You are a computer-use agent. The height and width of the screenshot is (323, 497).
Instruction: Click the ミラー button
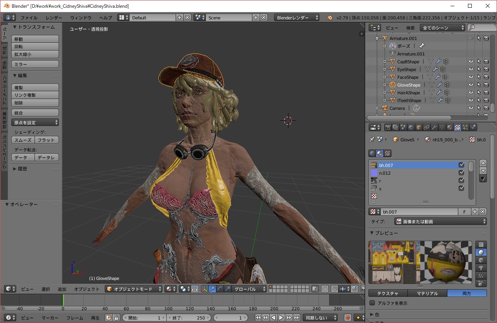pos(35,64)
